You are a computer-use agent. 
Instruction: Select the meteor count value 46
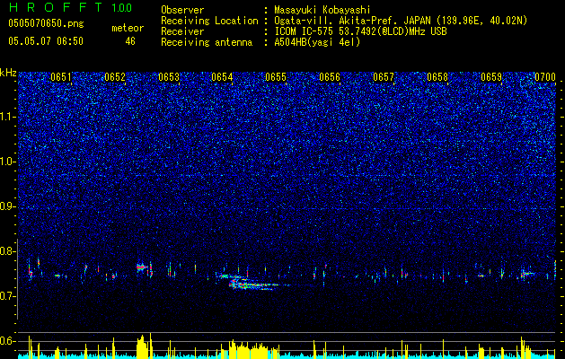point(130,41)
